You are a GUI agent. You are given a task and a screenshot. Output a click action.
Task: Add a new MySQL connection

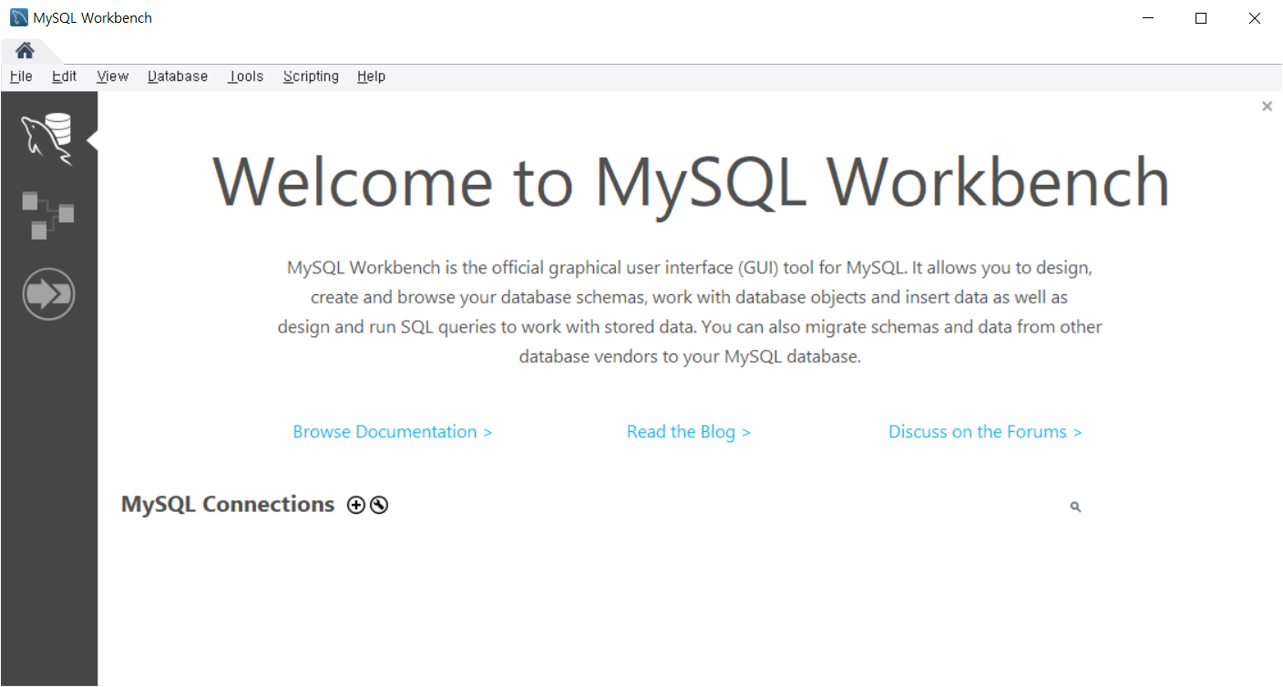click(x=356, y=505)
